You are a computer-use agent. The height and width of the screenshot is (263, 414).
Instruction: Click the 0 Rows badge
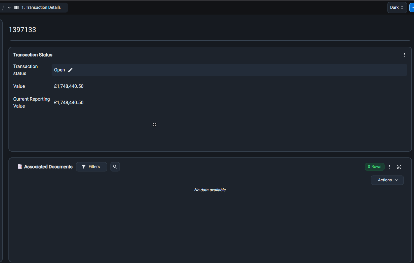374,167
